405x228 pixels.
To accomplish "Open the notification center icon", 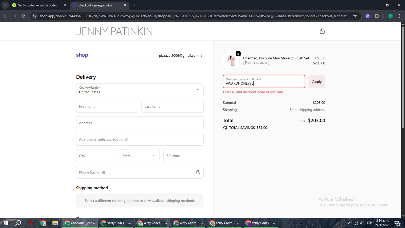I will (x=398, y=223).
